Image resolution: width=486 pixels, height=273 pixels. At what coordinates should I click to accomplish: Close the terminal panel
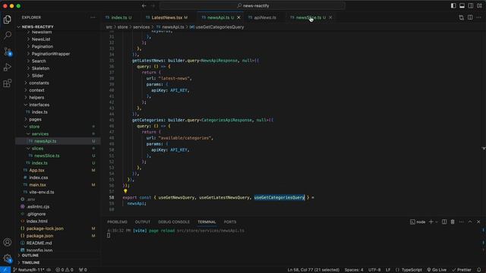click(x=478, y=222)
